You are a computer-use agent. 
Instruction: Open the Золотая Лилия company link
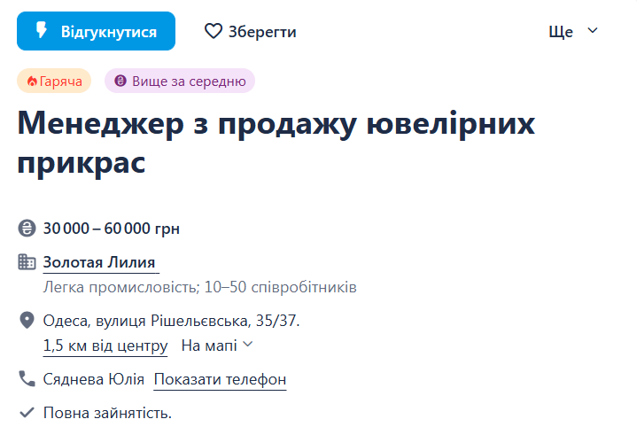99,262
